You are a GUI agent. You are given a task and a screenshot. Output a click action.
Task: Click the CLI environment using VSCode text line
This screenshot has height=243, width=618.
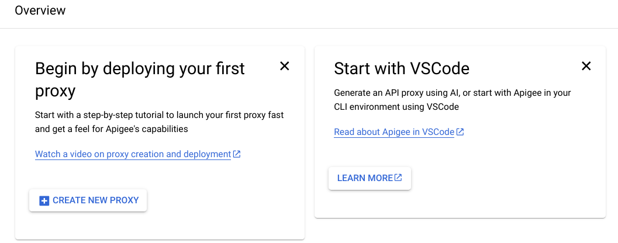396,107
